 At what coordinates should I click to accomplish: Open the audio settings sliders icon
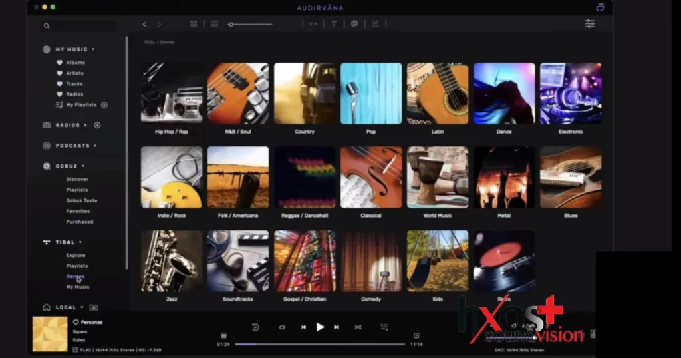coord(590,23)
